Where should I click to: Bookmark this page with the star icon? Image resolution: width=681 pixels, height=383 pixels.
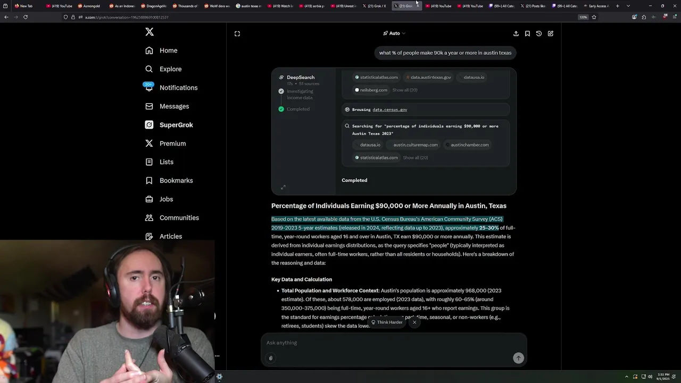pyautogui.click(x=594, y=17)
